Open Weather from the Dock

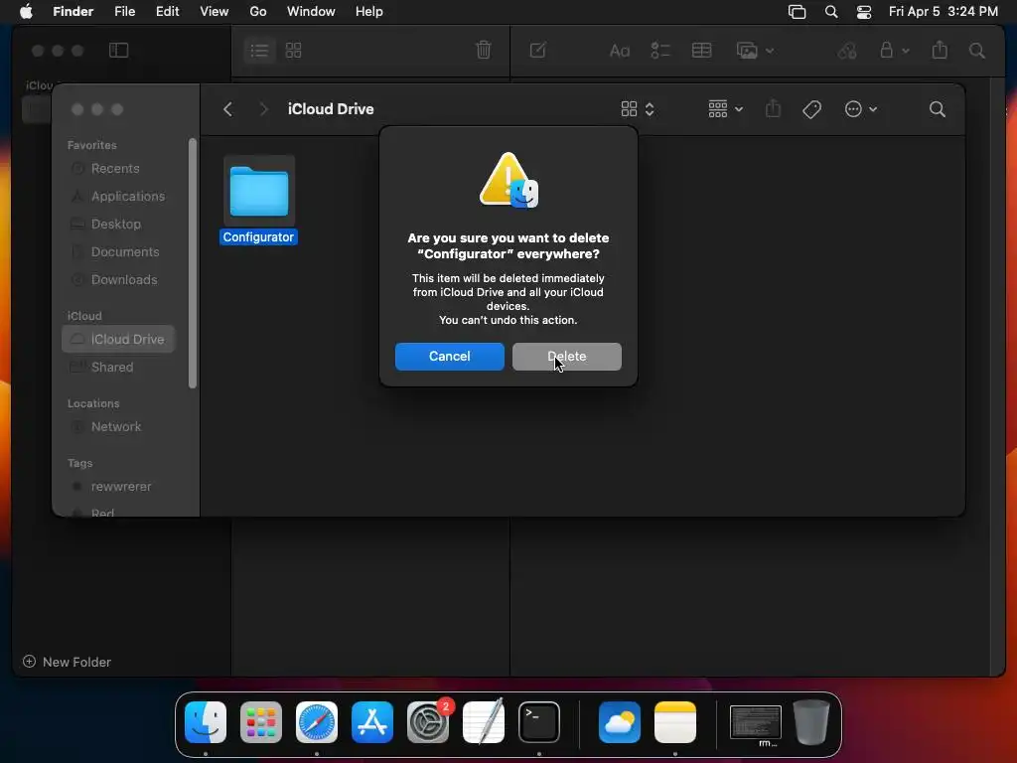point(620,722)
